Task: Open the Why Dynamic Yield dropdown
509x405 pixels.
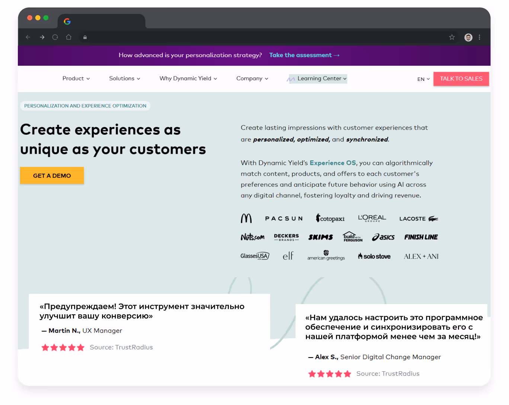Action: (x=188, y=78)
